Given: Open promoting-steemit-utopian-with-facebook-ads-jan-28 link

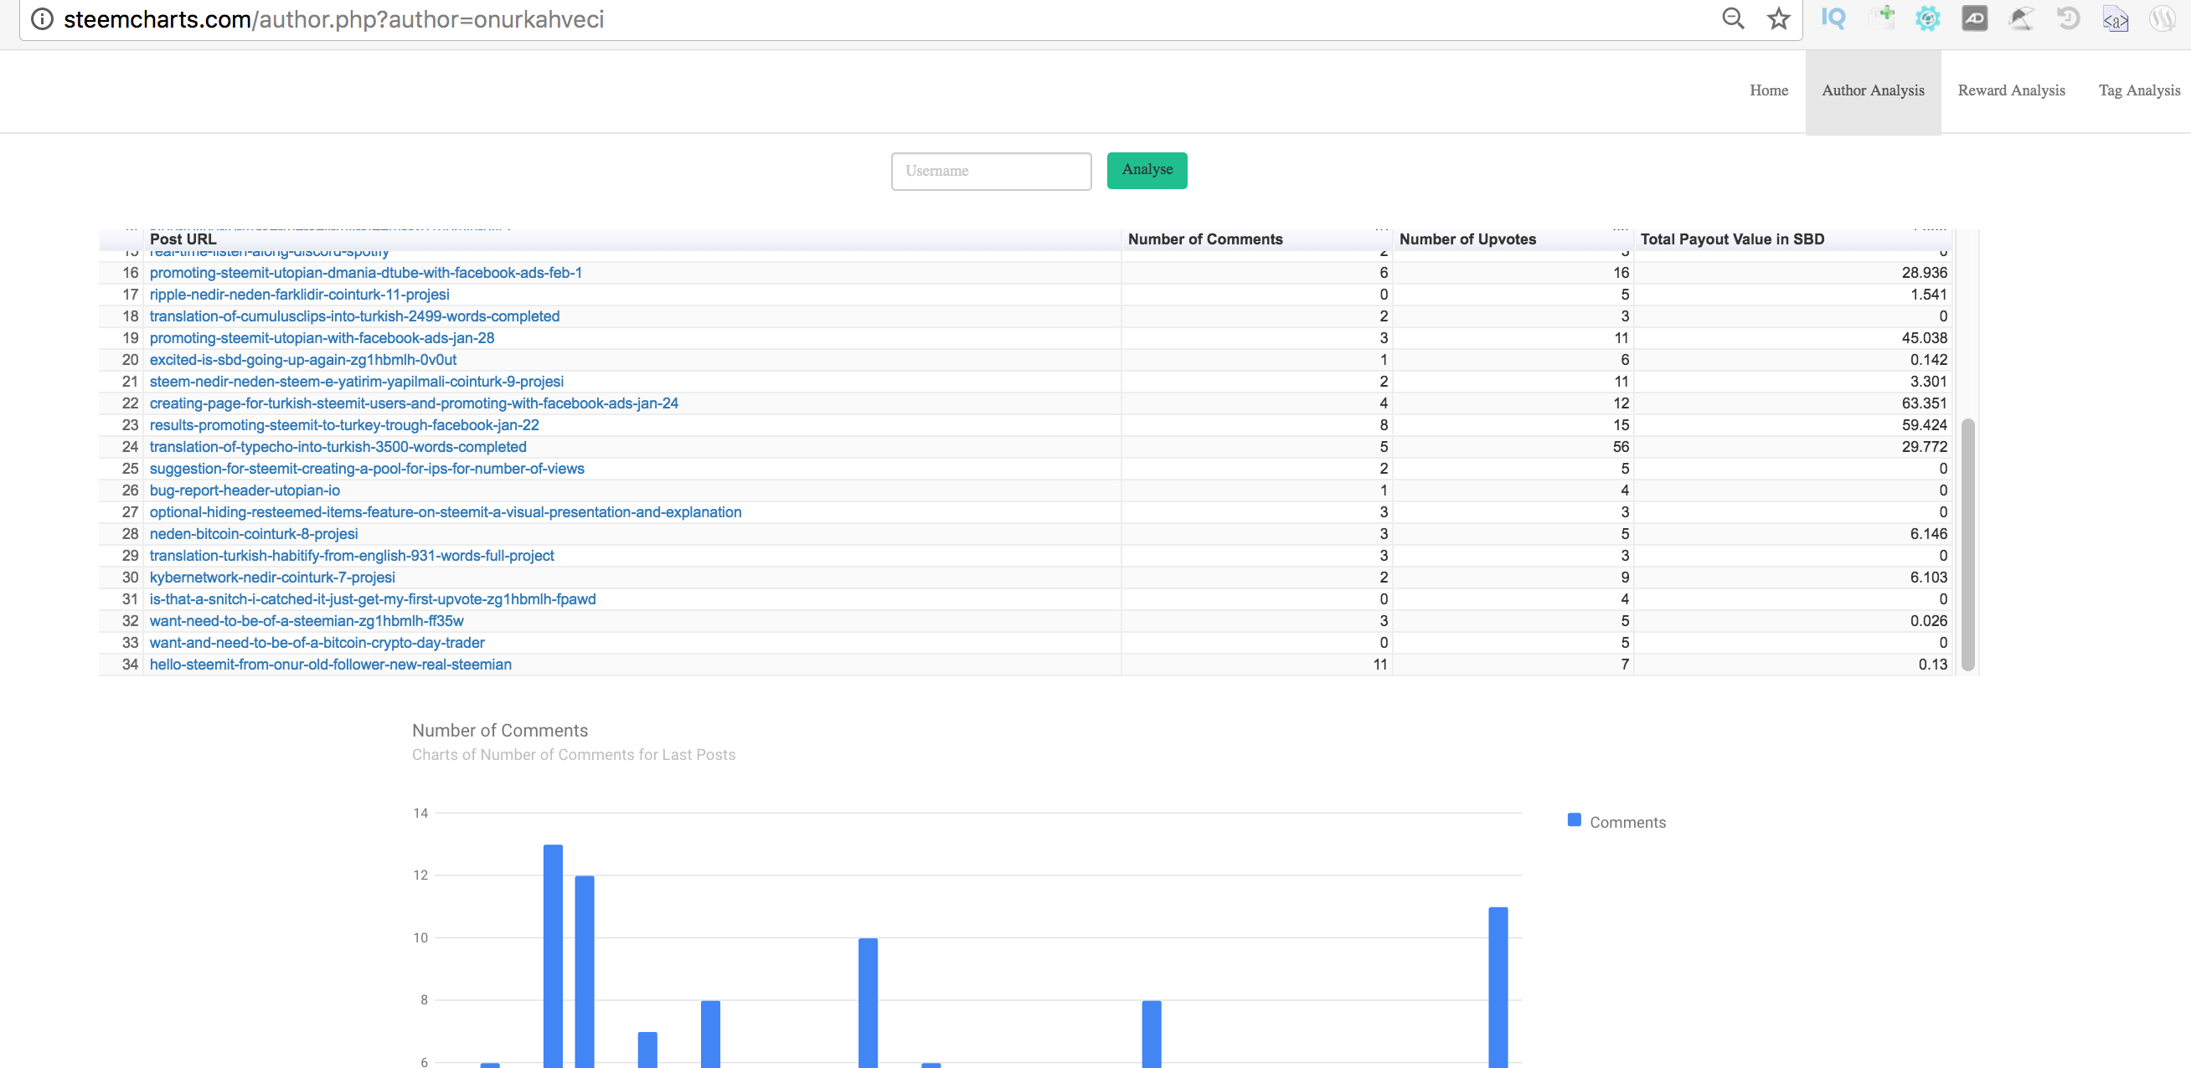Looking at the screenshot, I should coord(322,338).
